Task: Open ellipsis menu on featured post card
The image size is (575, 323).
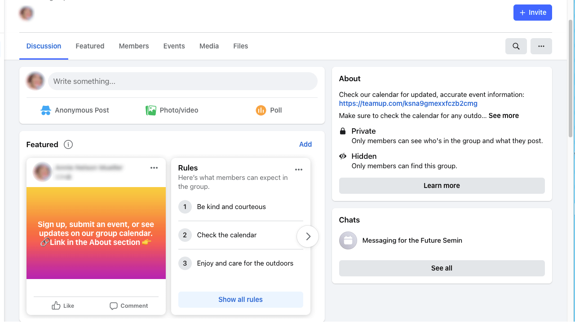Action: 154,168
